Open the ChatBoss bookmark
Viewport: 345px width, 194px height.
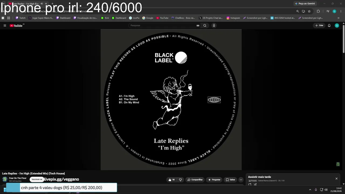tap(183, 18)
